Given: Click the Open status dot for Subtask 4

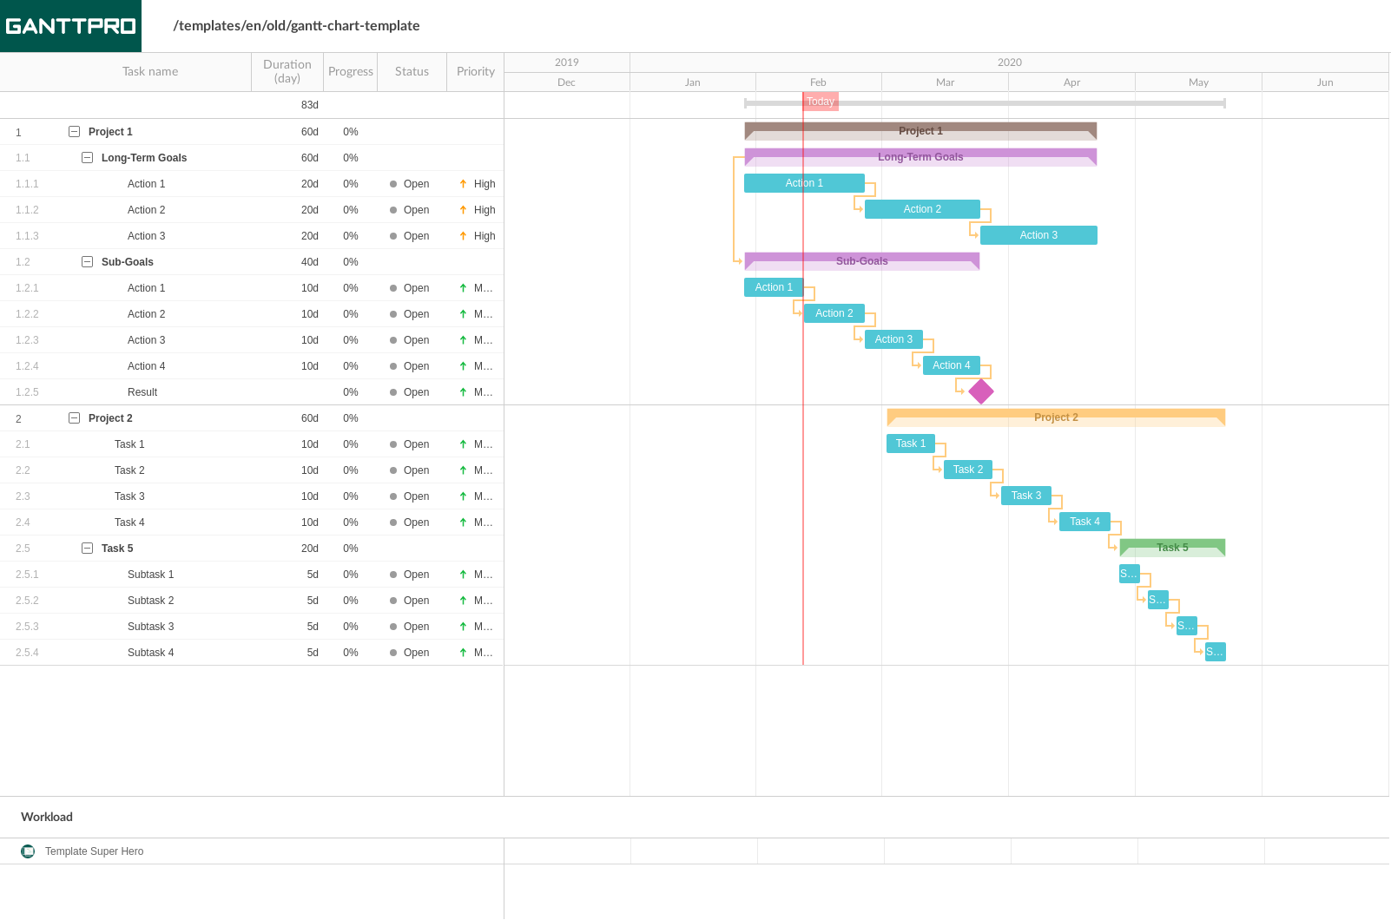Looking at the screenshot, I should (393, 653).
